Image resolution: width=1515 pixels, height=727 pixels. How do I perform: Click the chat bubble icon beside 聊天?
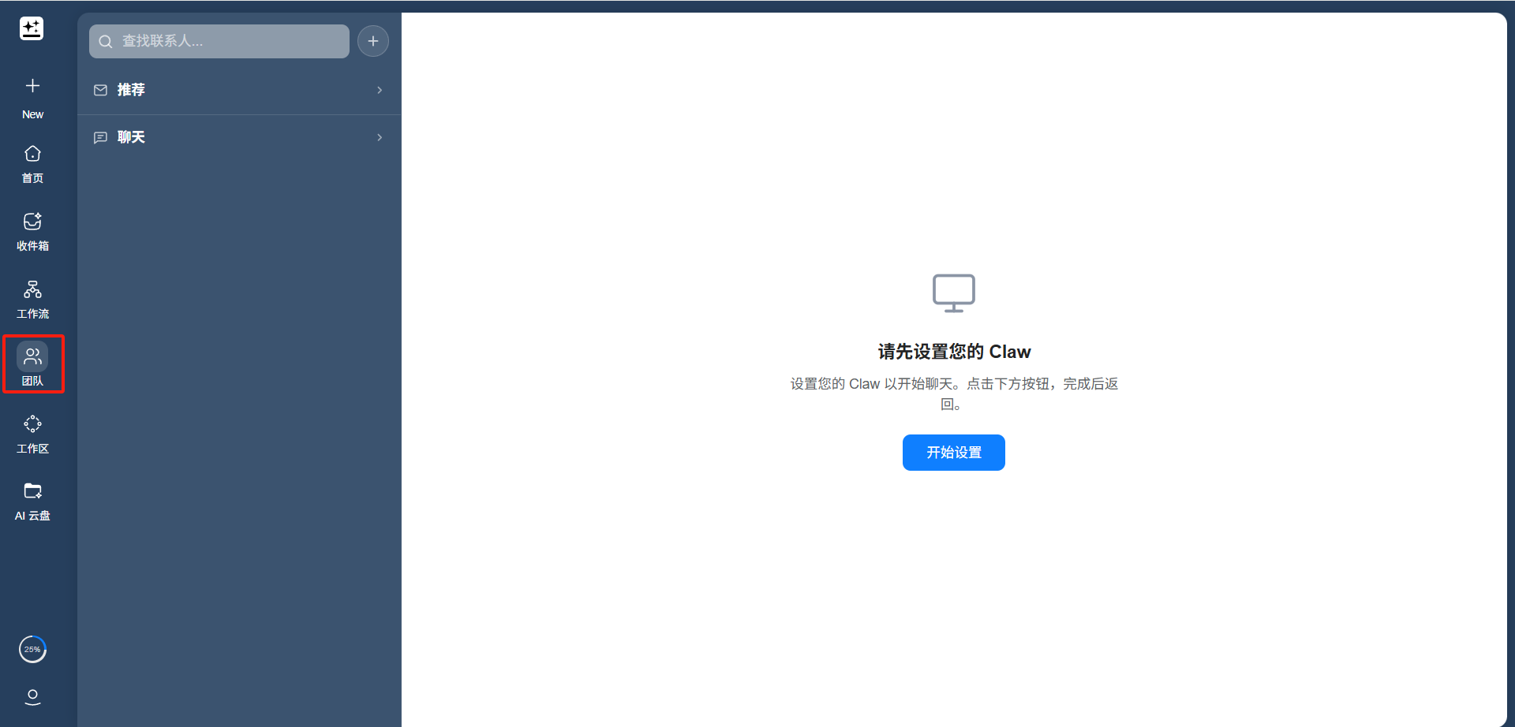point(100,137)
